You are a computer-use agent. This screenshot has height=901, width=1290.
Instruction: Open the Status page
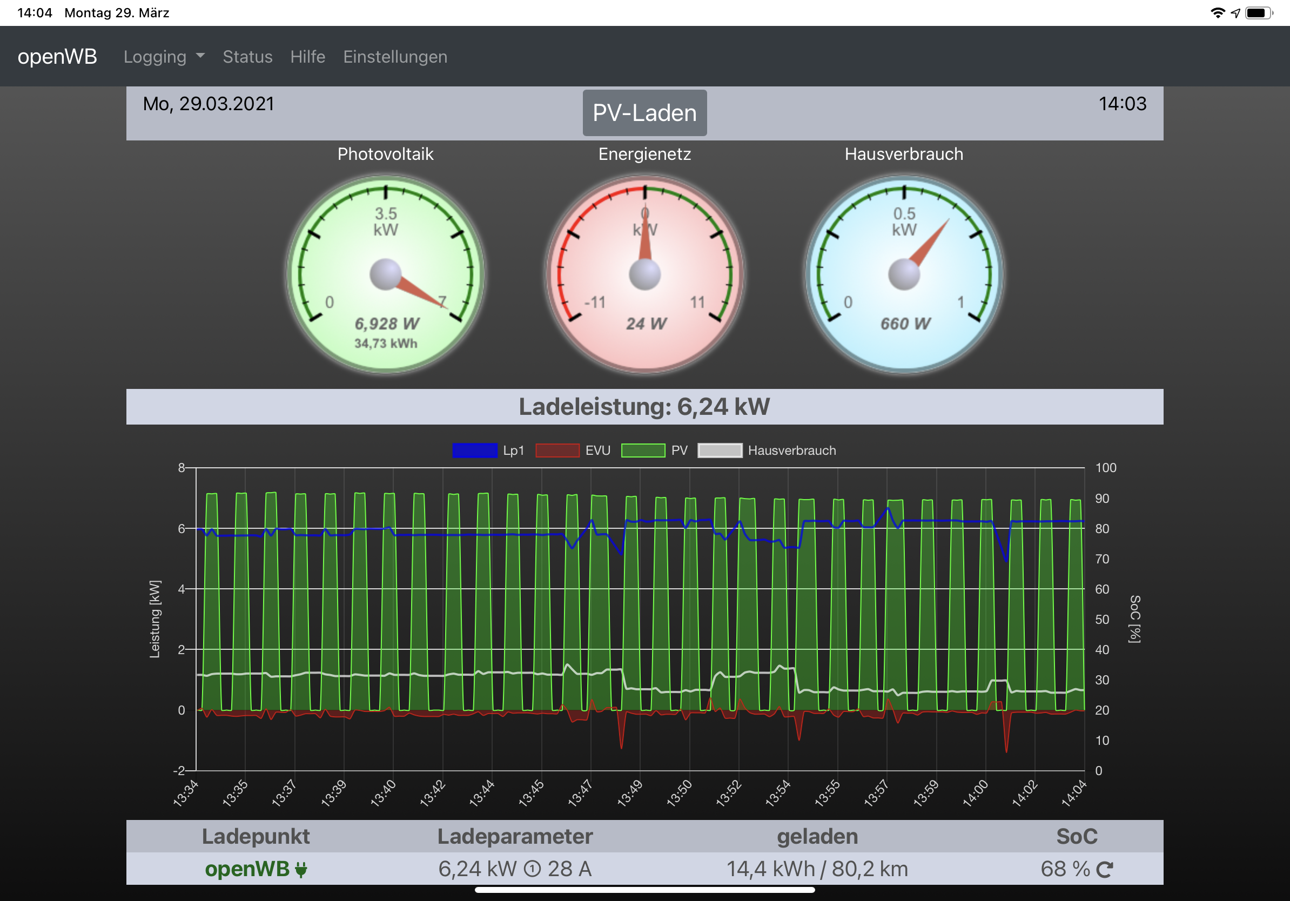pyautogui.click(x=247, y=57)
